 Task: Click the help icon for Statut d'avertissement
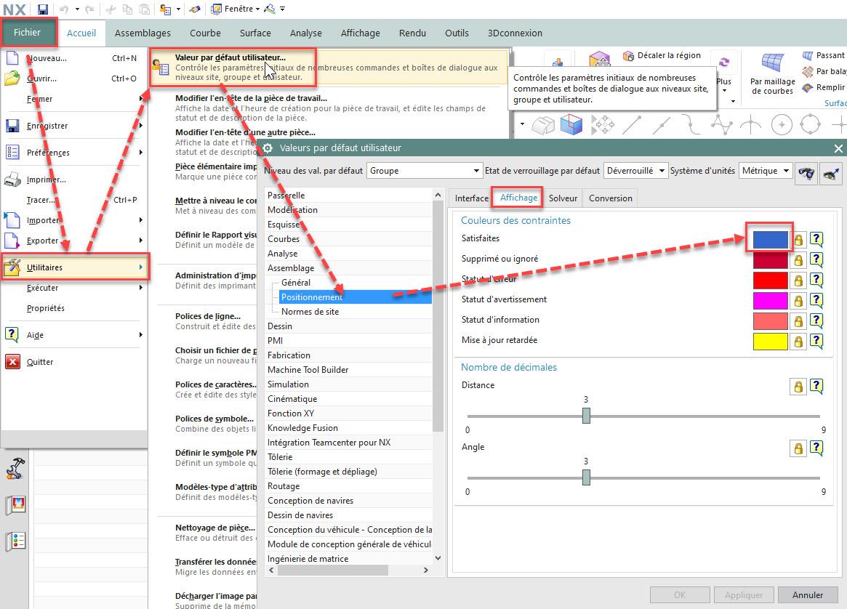816,301
